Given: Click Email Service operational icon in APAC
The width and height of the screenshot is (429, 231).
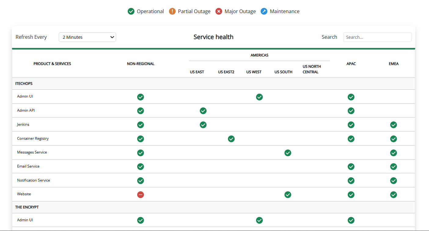Looking at the screenshot, I should 351,167.
